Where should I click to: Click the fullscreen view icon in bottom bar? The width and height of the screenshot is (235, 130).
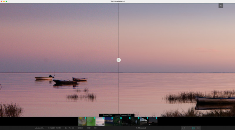point(183,128)
